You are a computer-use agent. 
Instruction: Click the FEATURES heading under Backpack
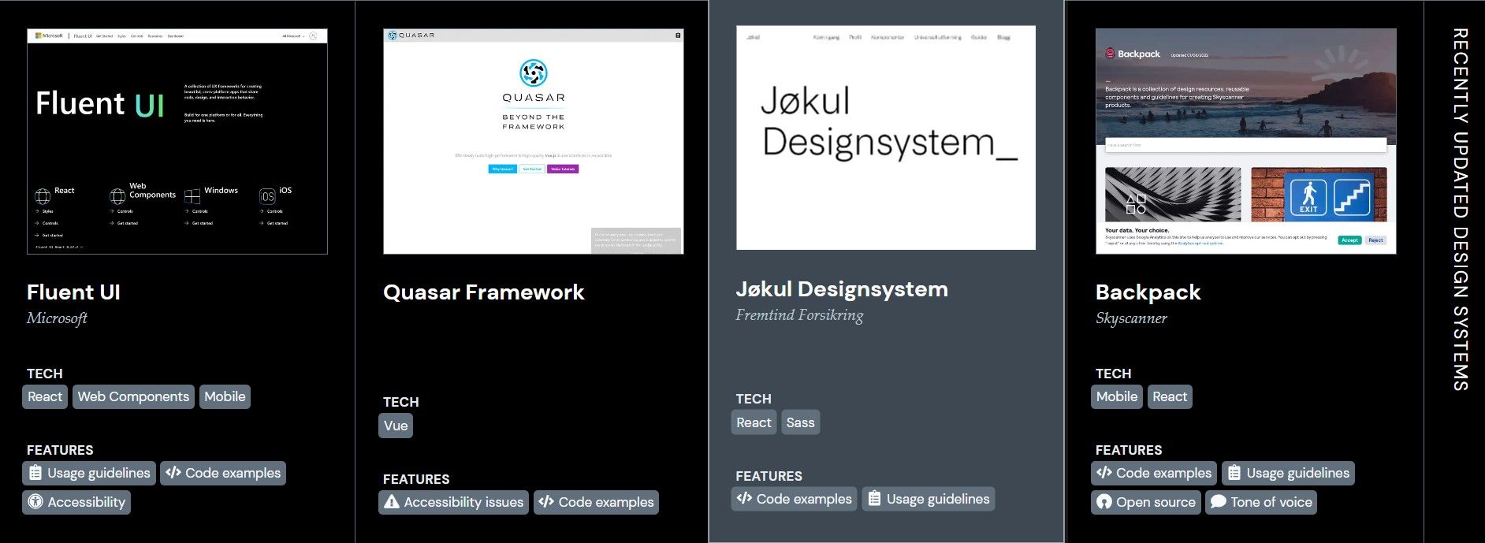point(1129,450)
